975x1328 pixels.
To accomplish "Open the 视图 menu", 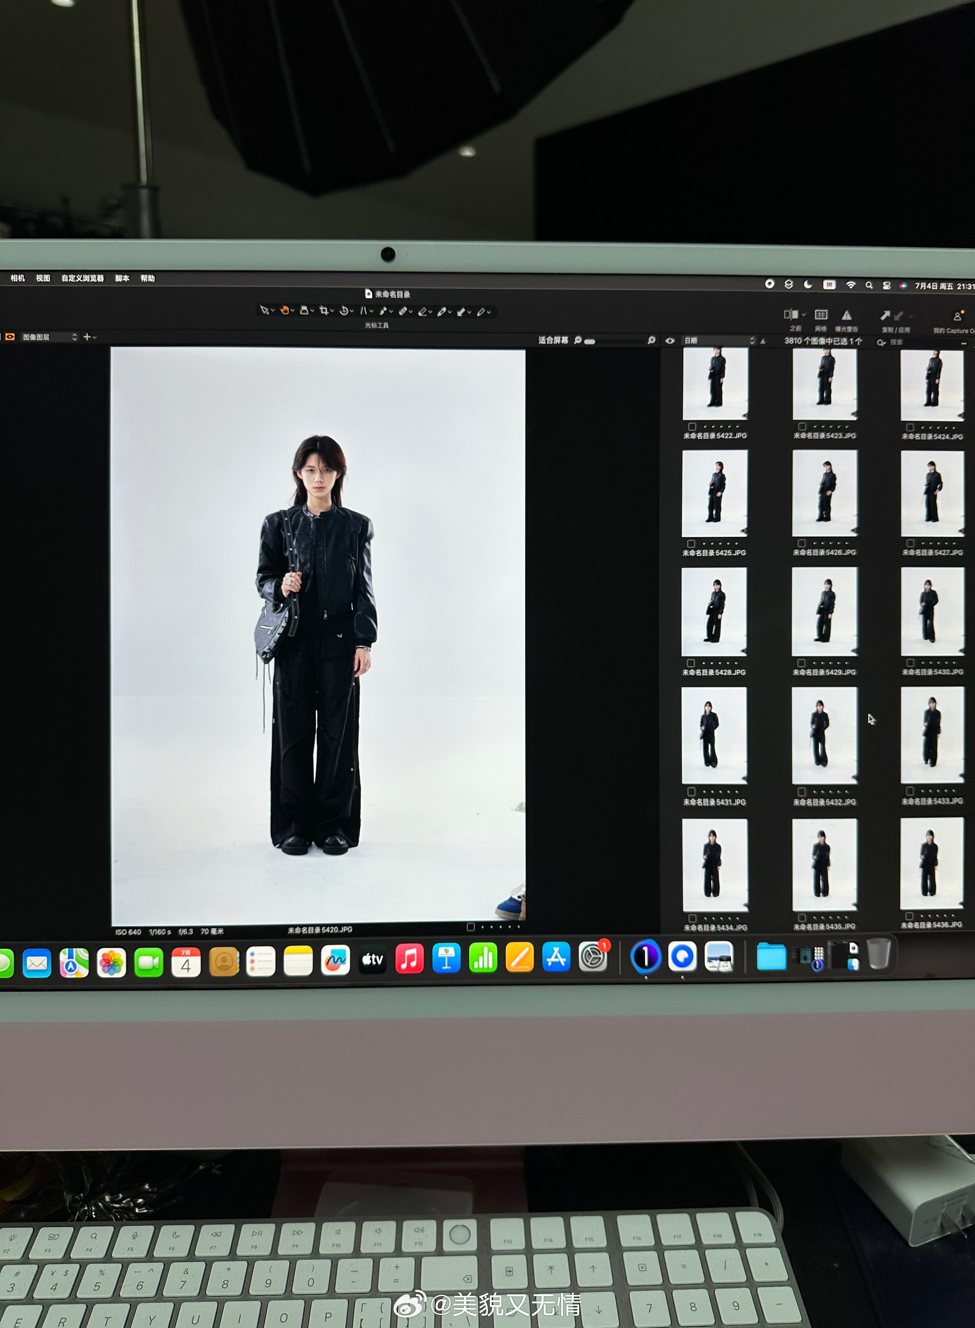I will click(x=43, y=278).
